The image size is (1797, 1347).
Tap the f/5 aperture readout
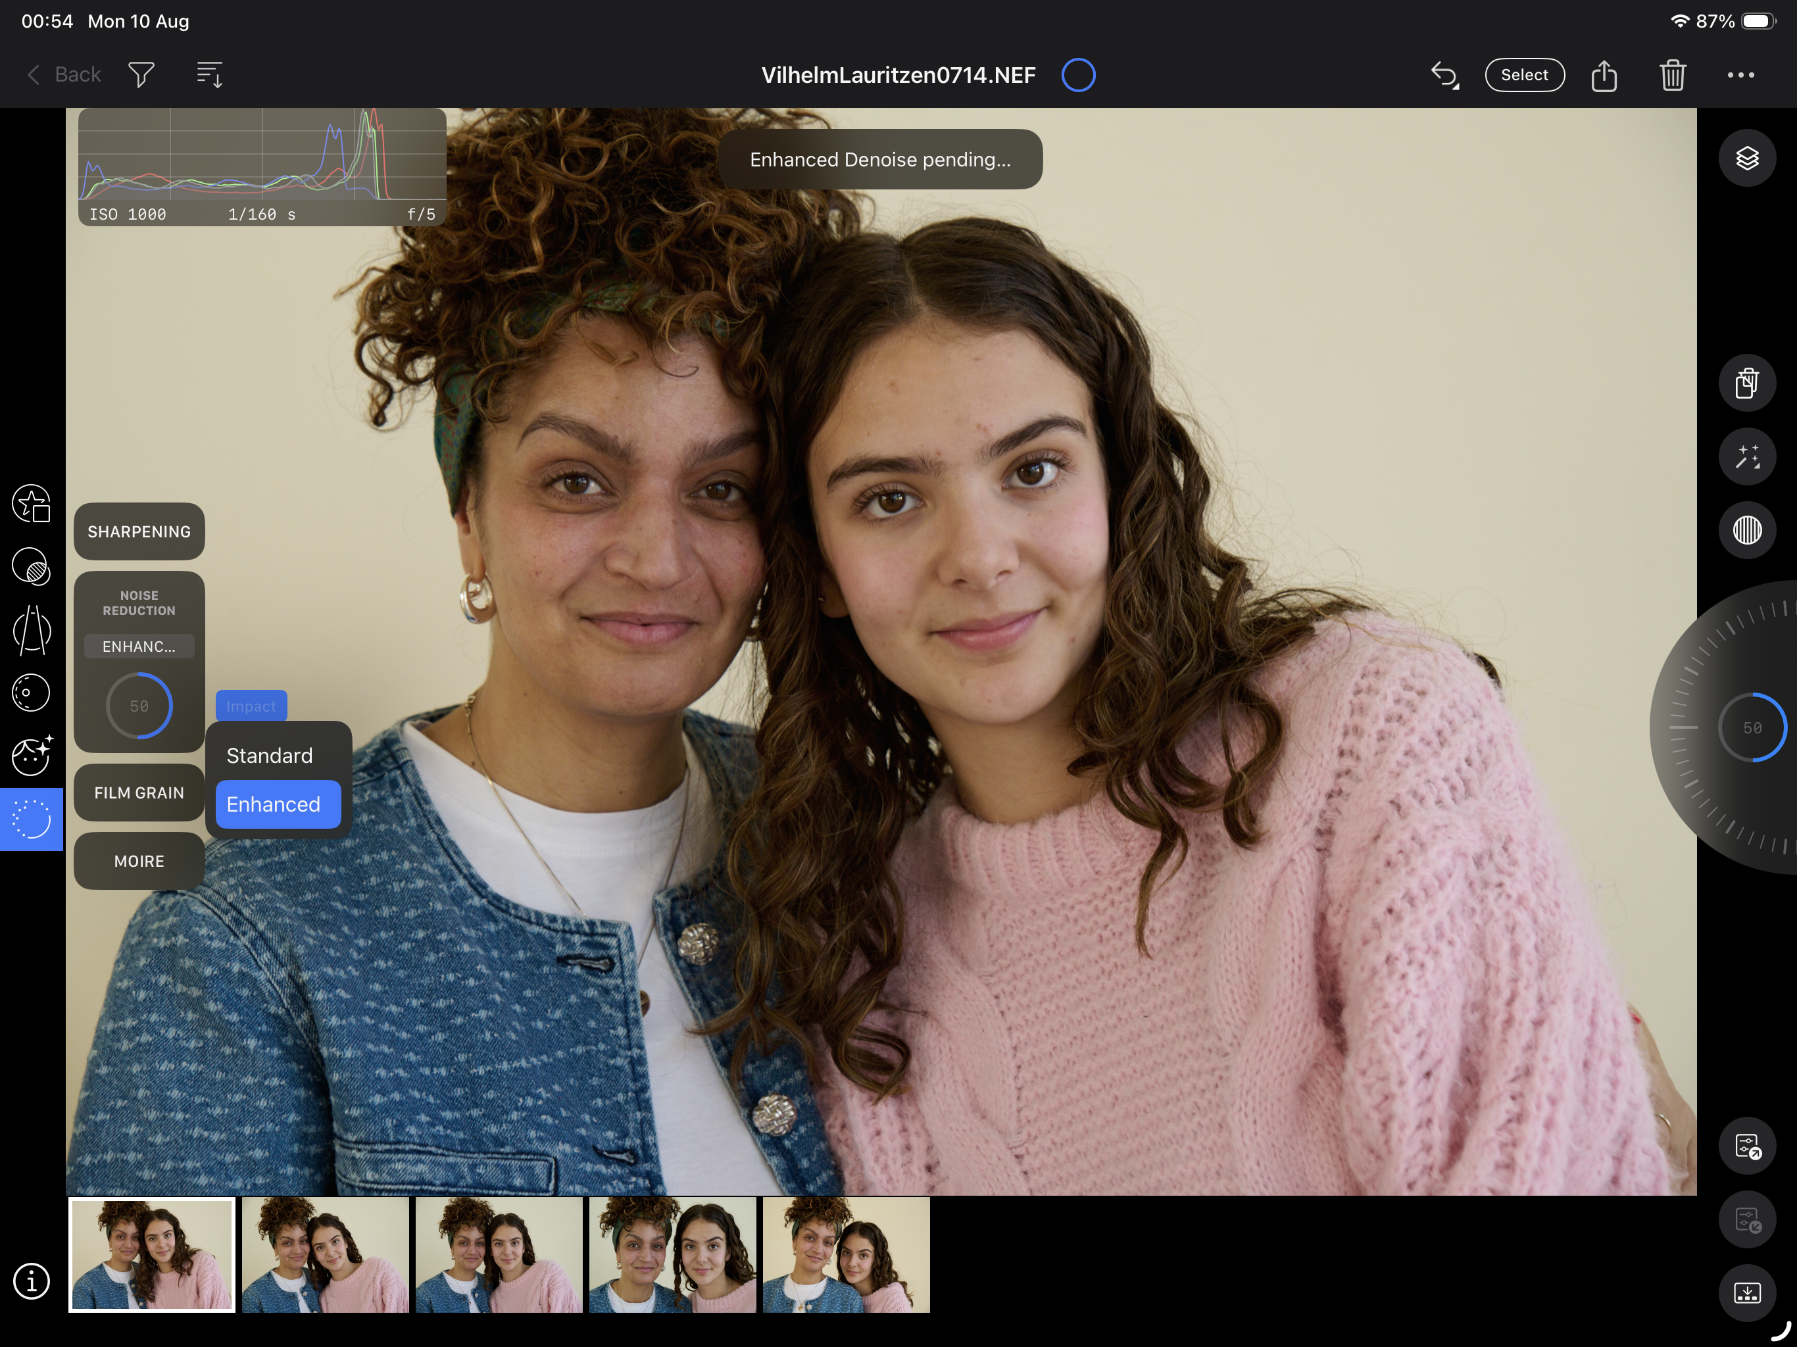pos(421,214)
